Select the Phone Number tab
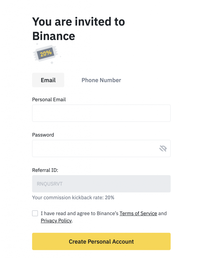 [101, 80]
